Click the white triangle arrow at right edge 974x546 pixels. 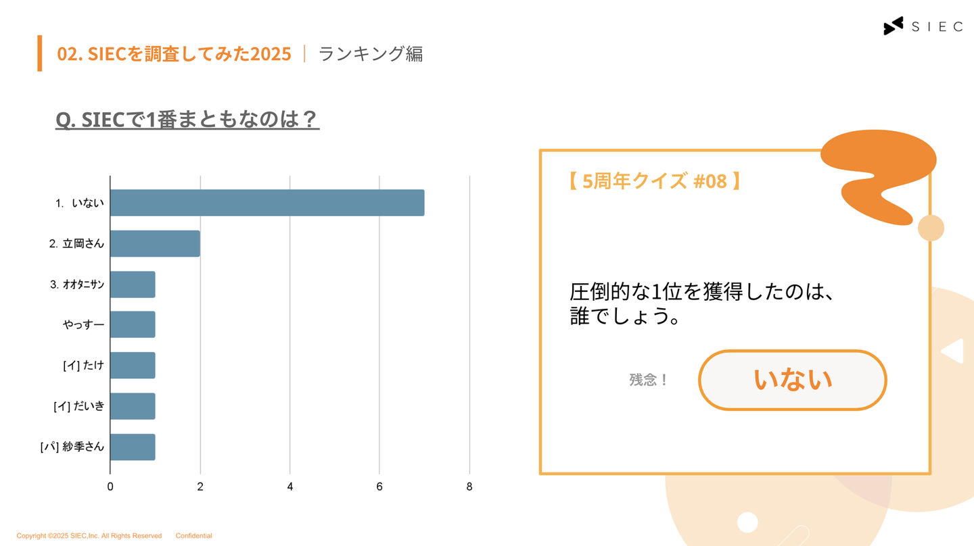(953, 351)
